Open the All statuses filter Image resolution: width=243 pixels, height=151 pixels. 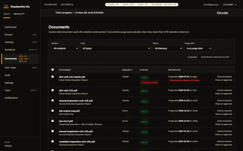coord(168,48)
